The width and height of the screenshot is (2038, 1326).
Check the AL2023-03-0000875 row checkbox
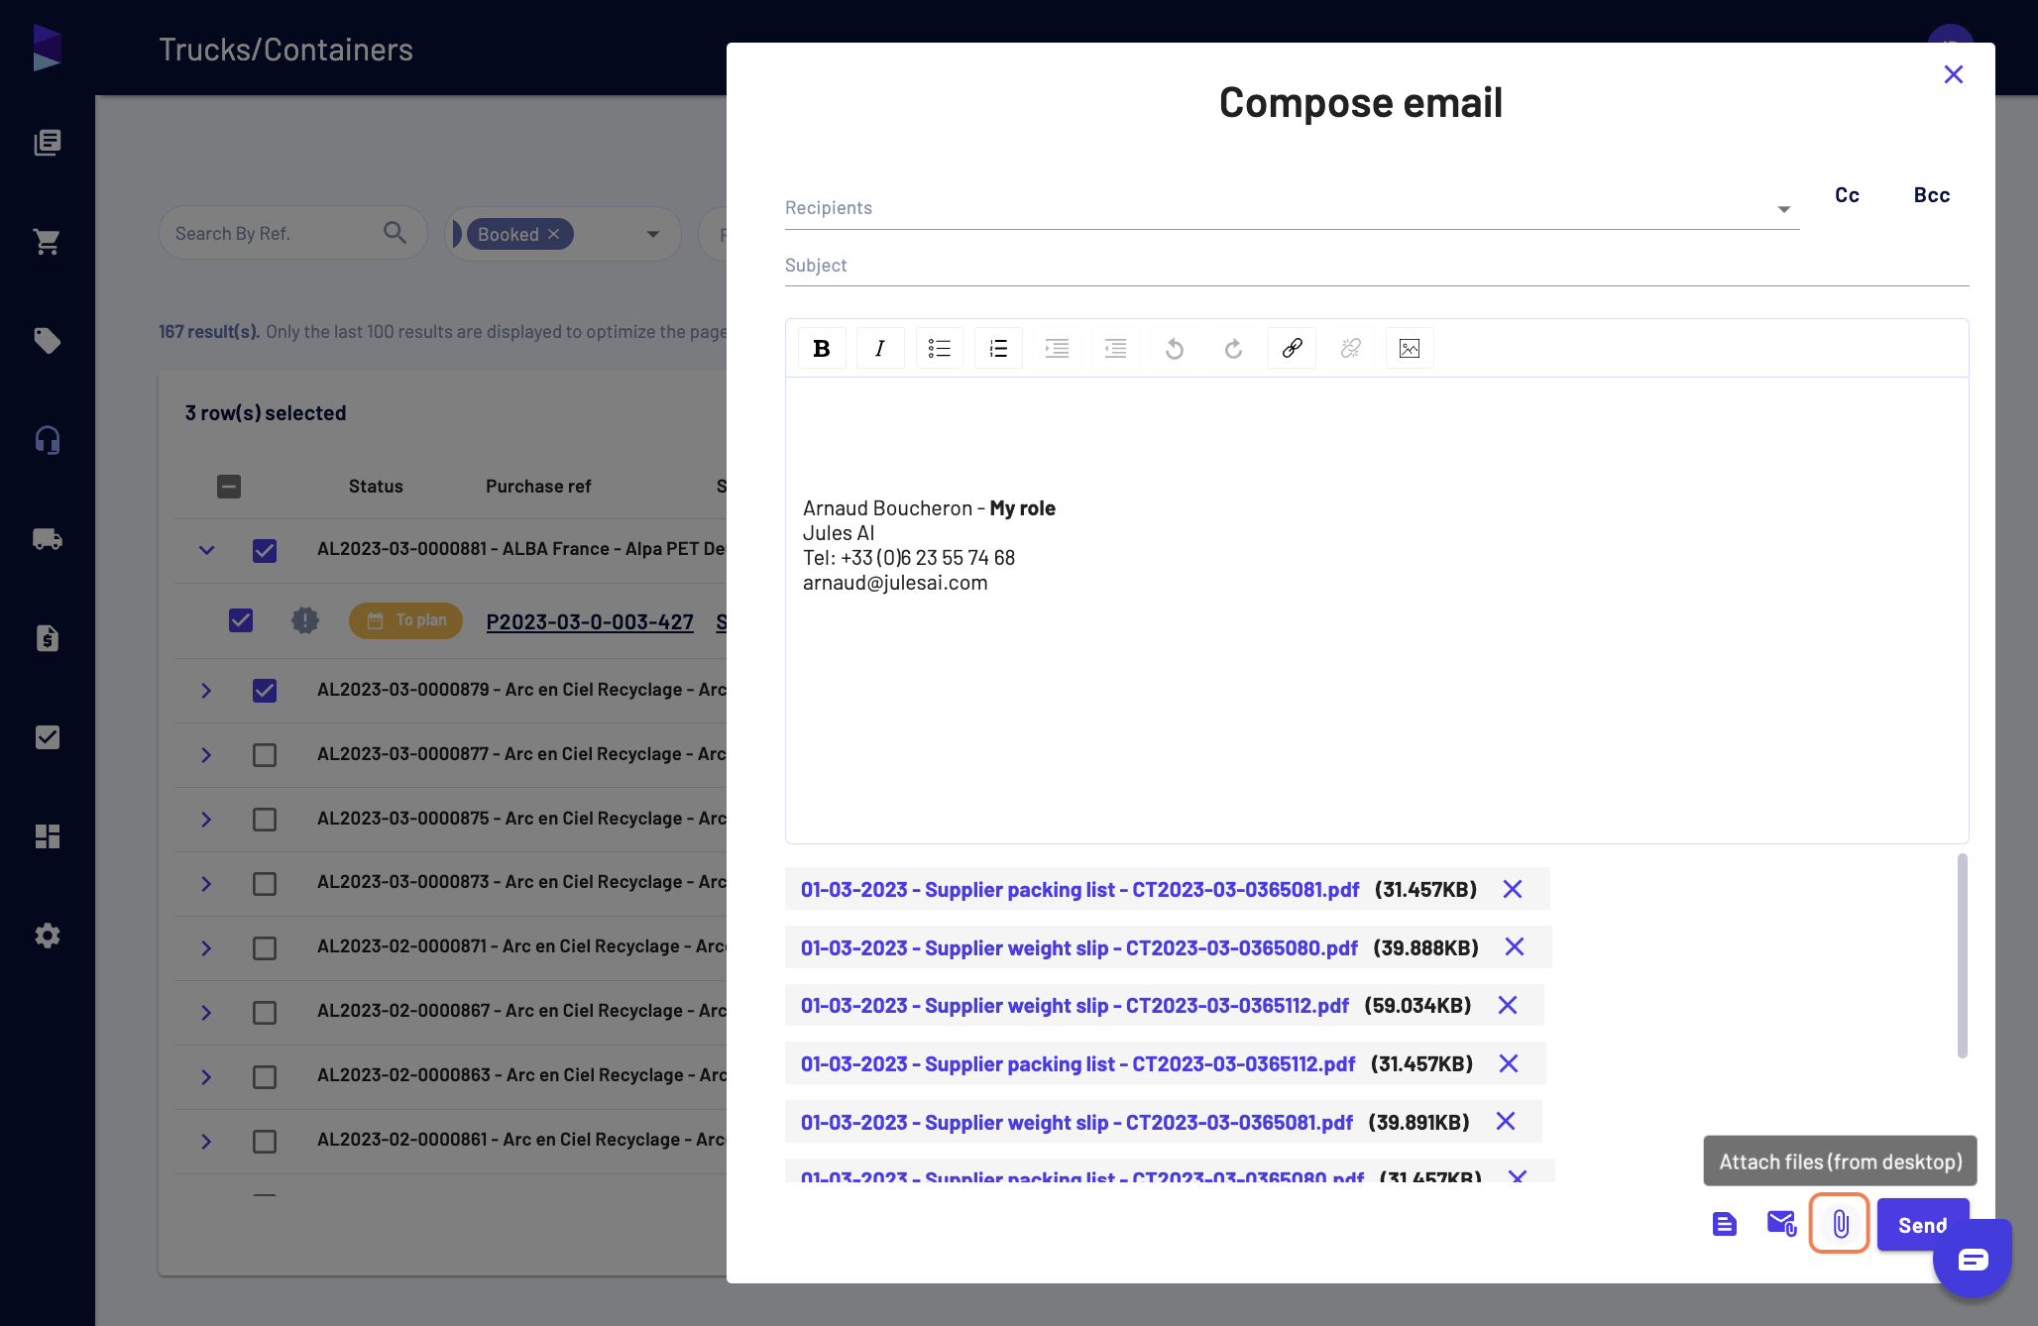(265, 820)
